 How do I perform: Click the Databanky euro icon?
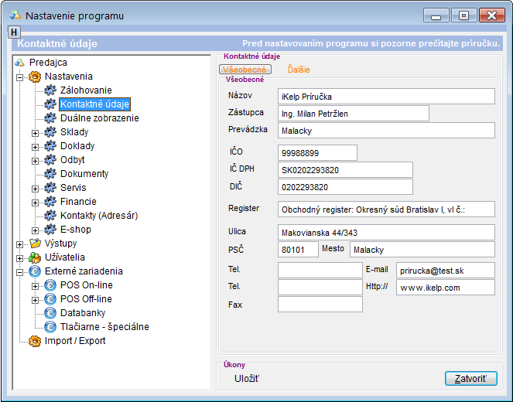click(x=51, y=313)
